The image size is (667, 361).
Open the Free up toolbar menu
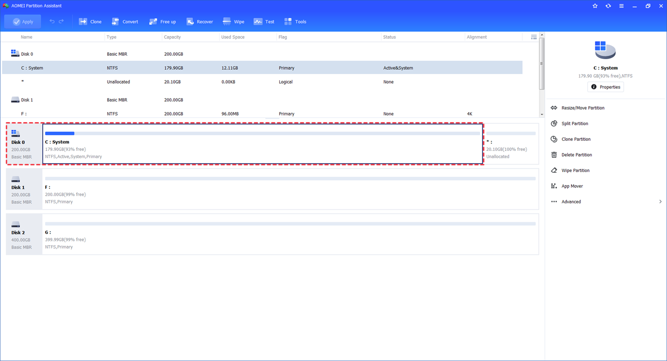pyautogui.click(x=162, y=22)
